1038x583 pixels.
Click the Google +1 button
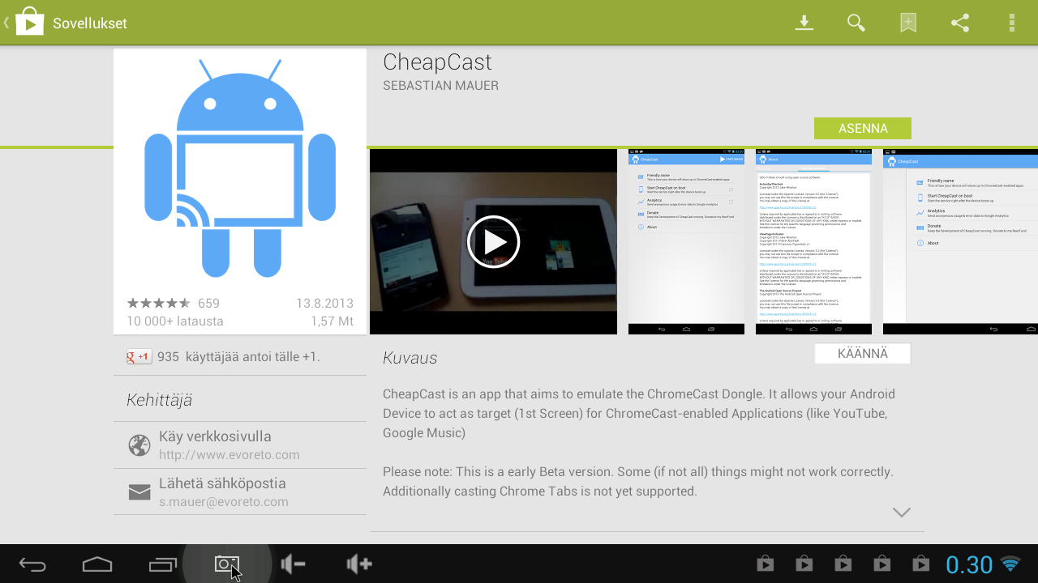[139, 356]
